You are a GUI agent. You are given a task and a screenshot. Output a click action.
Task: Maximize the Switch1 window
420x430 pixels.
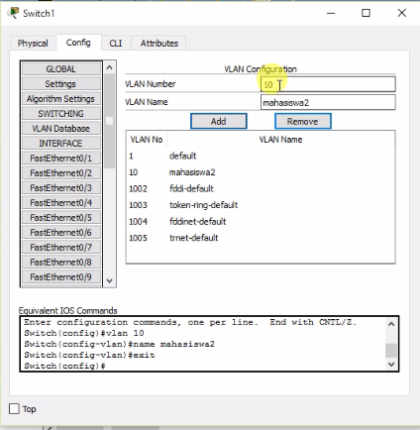pos(366,13)
